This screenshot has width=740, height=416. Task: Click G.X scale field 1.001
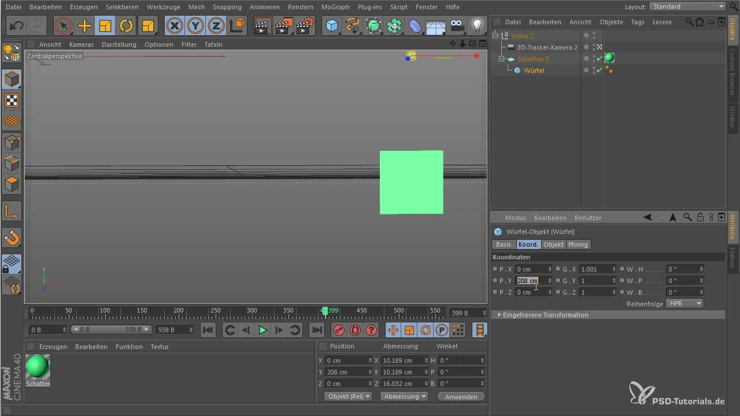pos(598,269)
